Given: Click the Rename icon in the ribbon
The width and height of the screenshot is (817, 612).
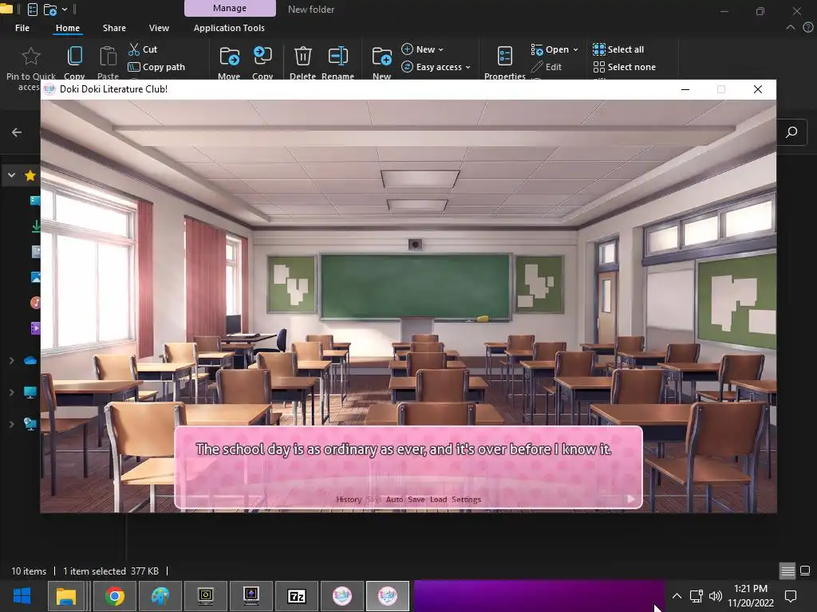Looking at the screenshot, I should click(337, 57).
